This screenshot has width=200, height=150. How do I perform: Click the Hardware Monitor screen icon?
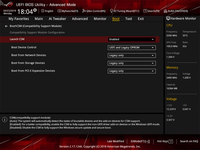pos(168,19)
